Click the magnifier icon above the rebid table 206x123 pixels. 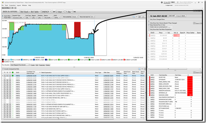(x=139, y=69)
